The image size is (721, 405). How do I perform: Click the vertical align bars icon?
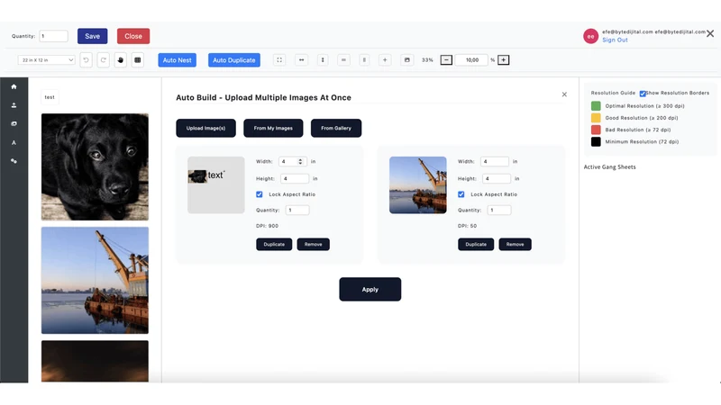[x=364, y=60]
